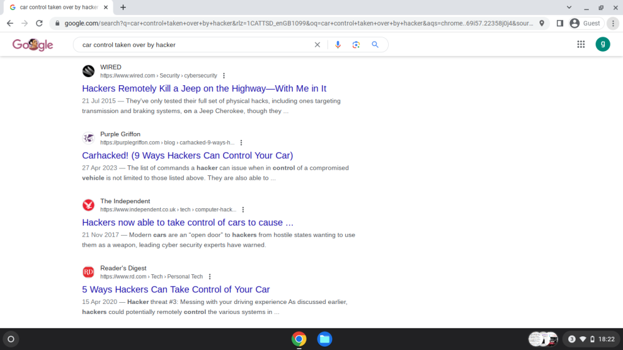
Task: Start voice search with microphone
Action: 338,45
